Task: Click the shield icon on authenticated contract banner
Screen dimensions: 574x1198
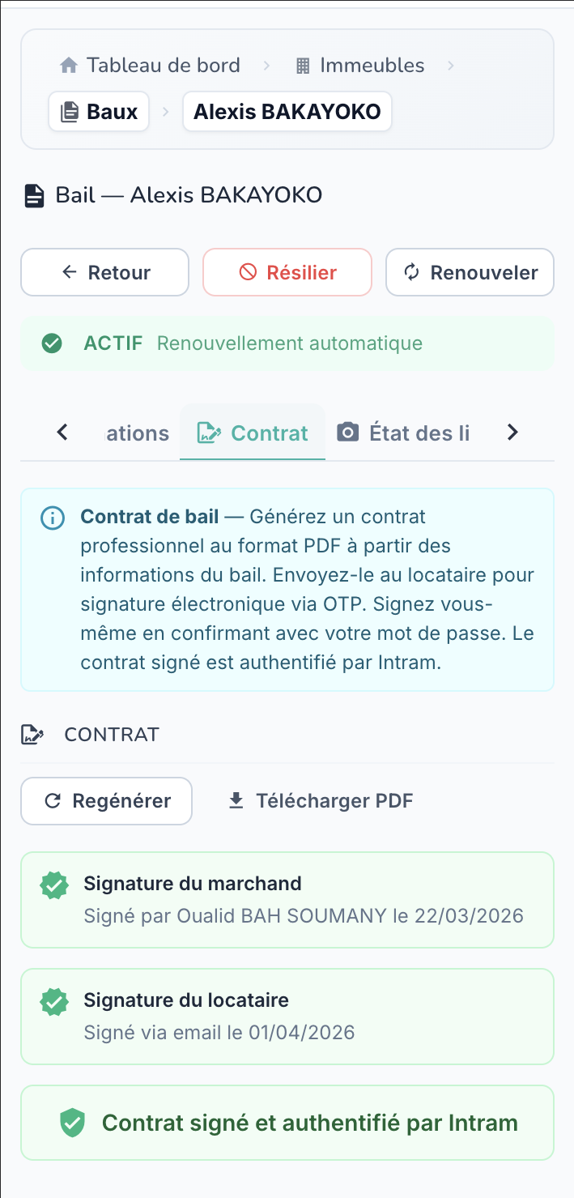Action: point(73,1123)
